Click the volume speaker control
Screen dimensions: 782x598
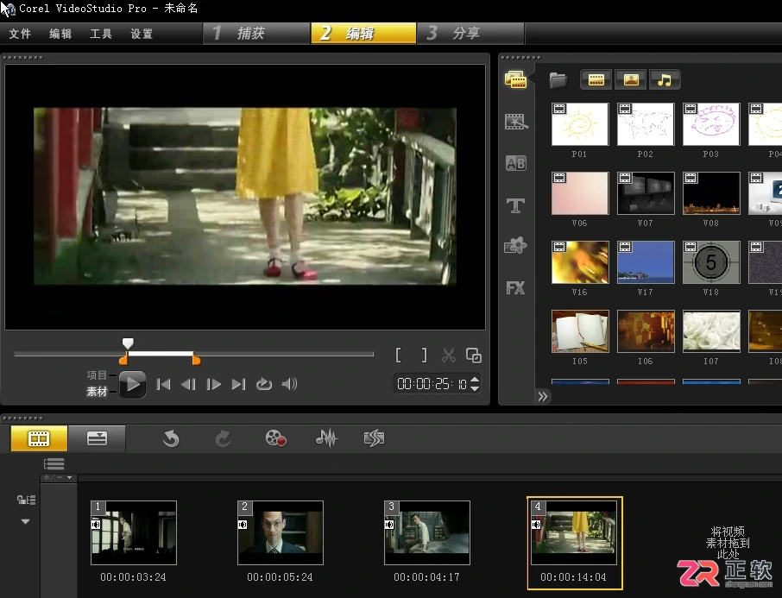[x=290, y=384]
